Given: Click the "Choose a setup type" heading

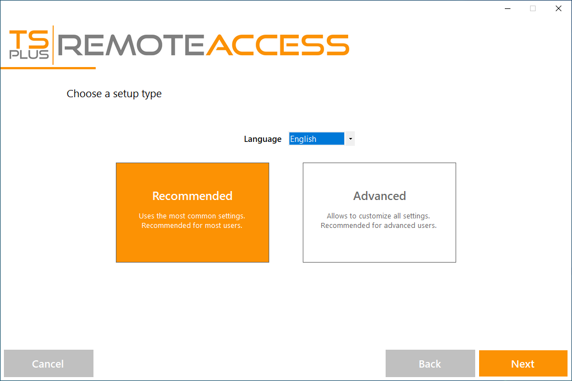Looking at the screenshot, I should click(x=114, y=94).
